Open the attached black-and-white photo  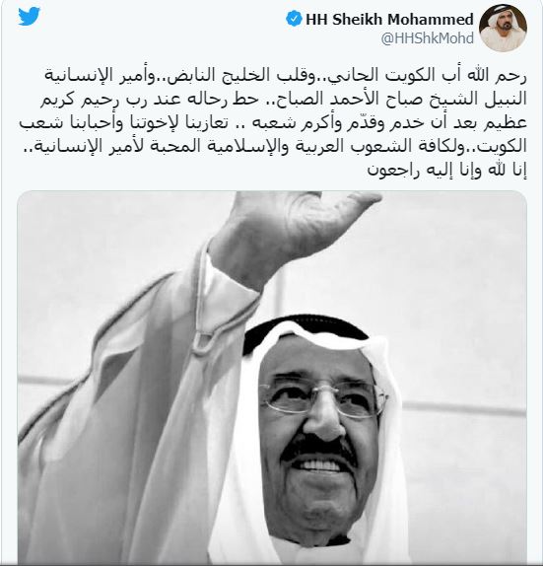tap(272, 378)
